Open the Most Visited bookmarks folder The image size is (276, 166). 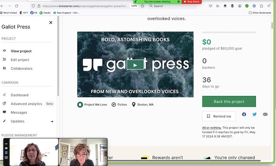[9, 13]
